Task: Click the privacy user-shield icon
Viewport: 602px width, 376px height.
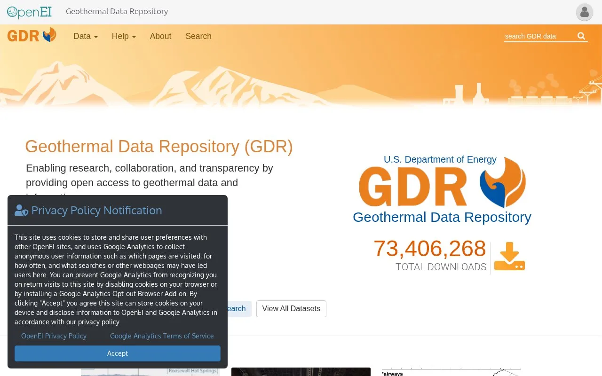Action: 21,210
